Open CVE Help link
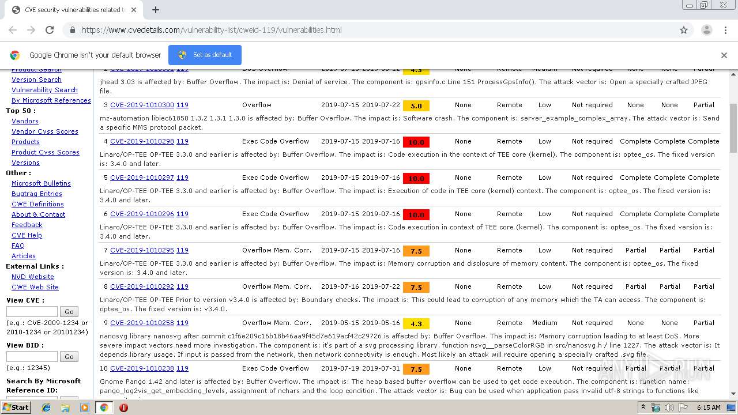The width and height of the screenshot is (738, 415). [27, 235]
